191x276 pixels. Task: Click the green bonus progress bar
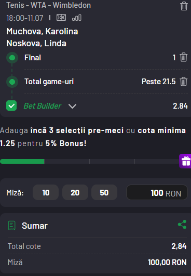(x=22, y=161)
